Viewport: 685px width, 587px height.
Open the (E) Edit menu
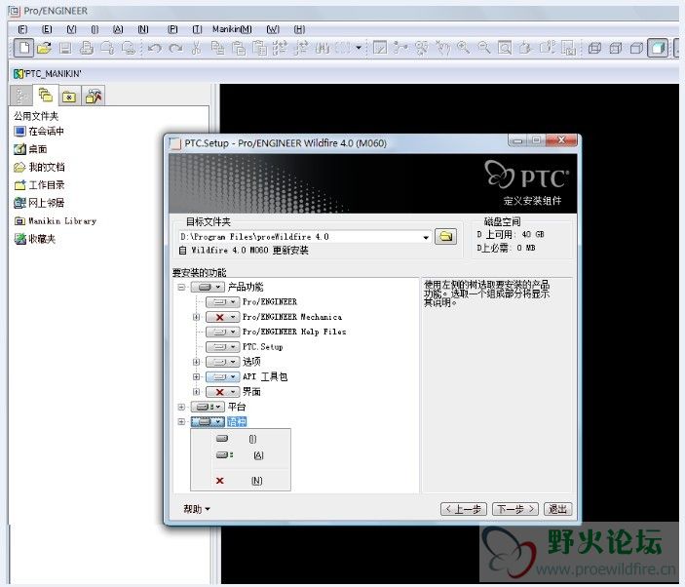[x=47, y=29]
